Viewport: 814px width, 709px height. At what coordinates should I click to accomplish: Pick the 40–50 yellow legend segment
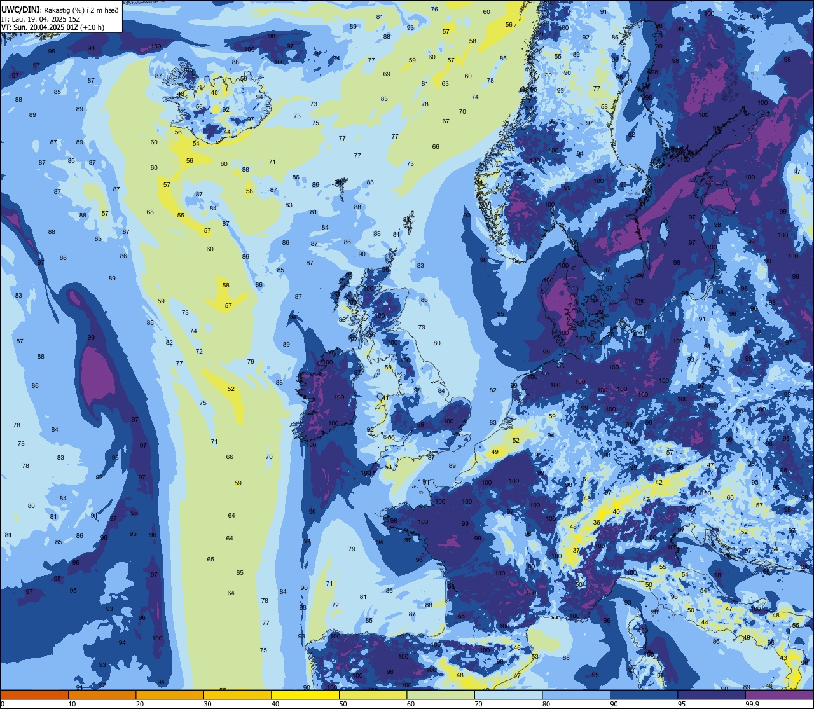(x=305, y=694)
